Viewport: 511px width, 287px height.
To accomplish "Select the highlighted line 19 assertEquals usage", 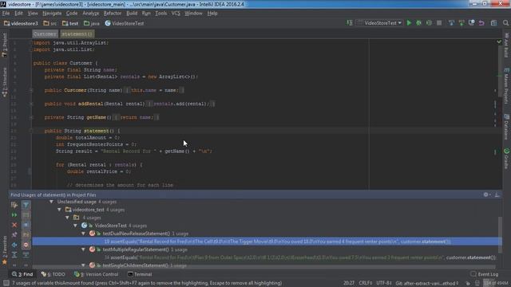I will [x=267, y=242].
